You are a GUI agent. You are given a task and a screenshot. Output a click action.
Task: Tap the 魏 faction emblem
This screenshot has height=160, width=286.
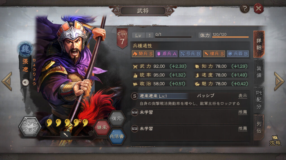click(x=25, y=49)
